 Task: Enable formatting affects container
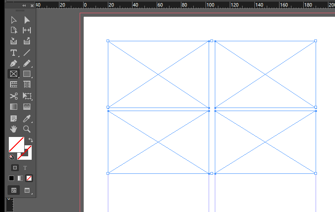pyautogui.click(x=15, y=168)
